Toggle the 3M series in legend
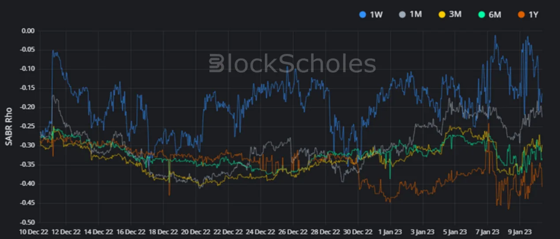 tap(450, 15)
